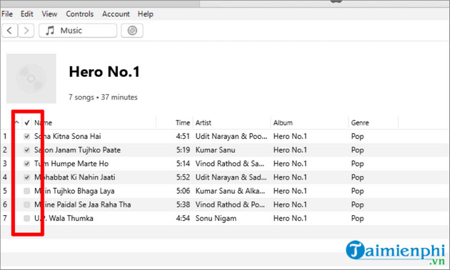Viewport: 450px width, 270px height.
Task: Open the Music media picker dropdown
Action: [x=78, y=31]
